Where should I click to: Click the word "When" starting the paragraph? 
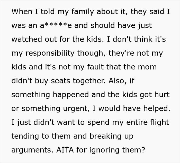coord(22,12)
